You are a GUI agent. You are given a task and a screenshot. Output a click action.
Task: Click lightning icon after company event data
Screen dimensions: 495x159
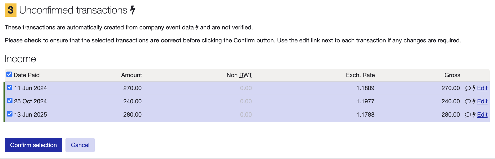click(x=197, y=27)
